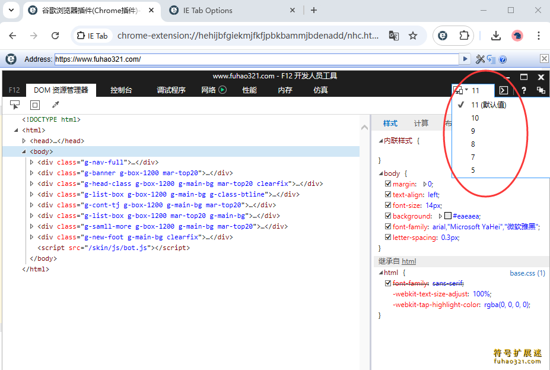Click the IE Tab go arrow button

(x=465, y=59)
